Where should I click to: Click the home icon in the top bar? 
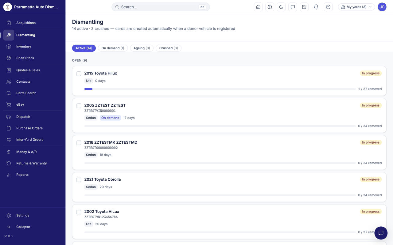click(x=259, y=7)
